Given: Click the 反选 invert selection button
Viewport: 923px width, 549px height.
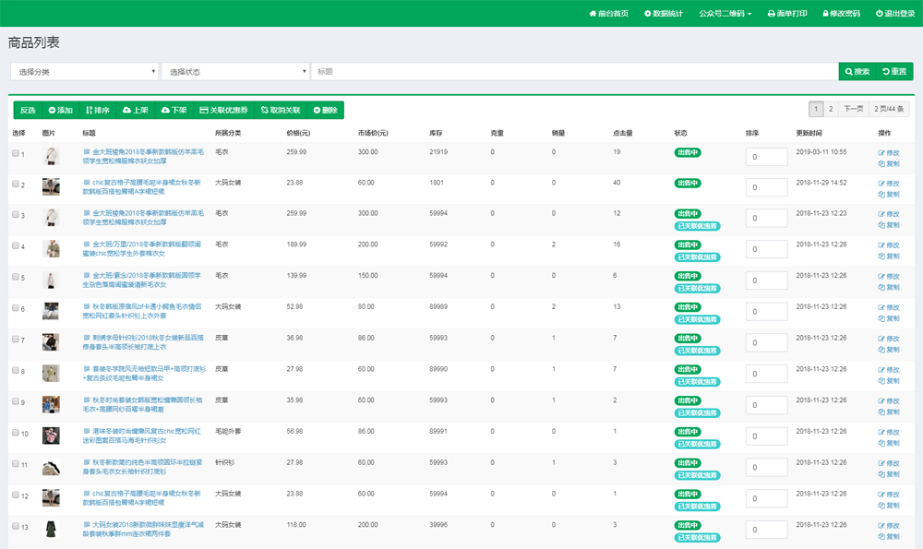Looking at the screenshot, I should pos(28,110).
